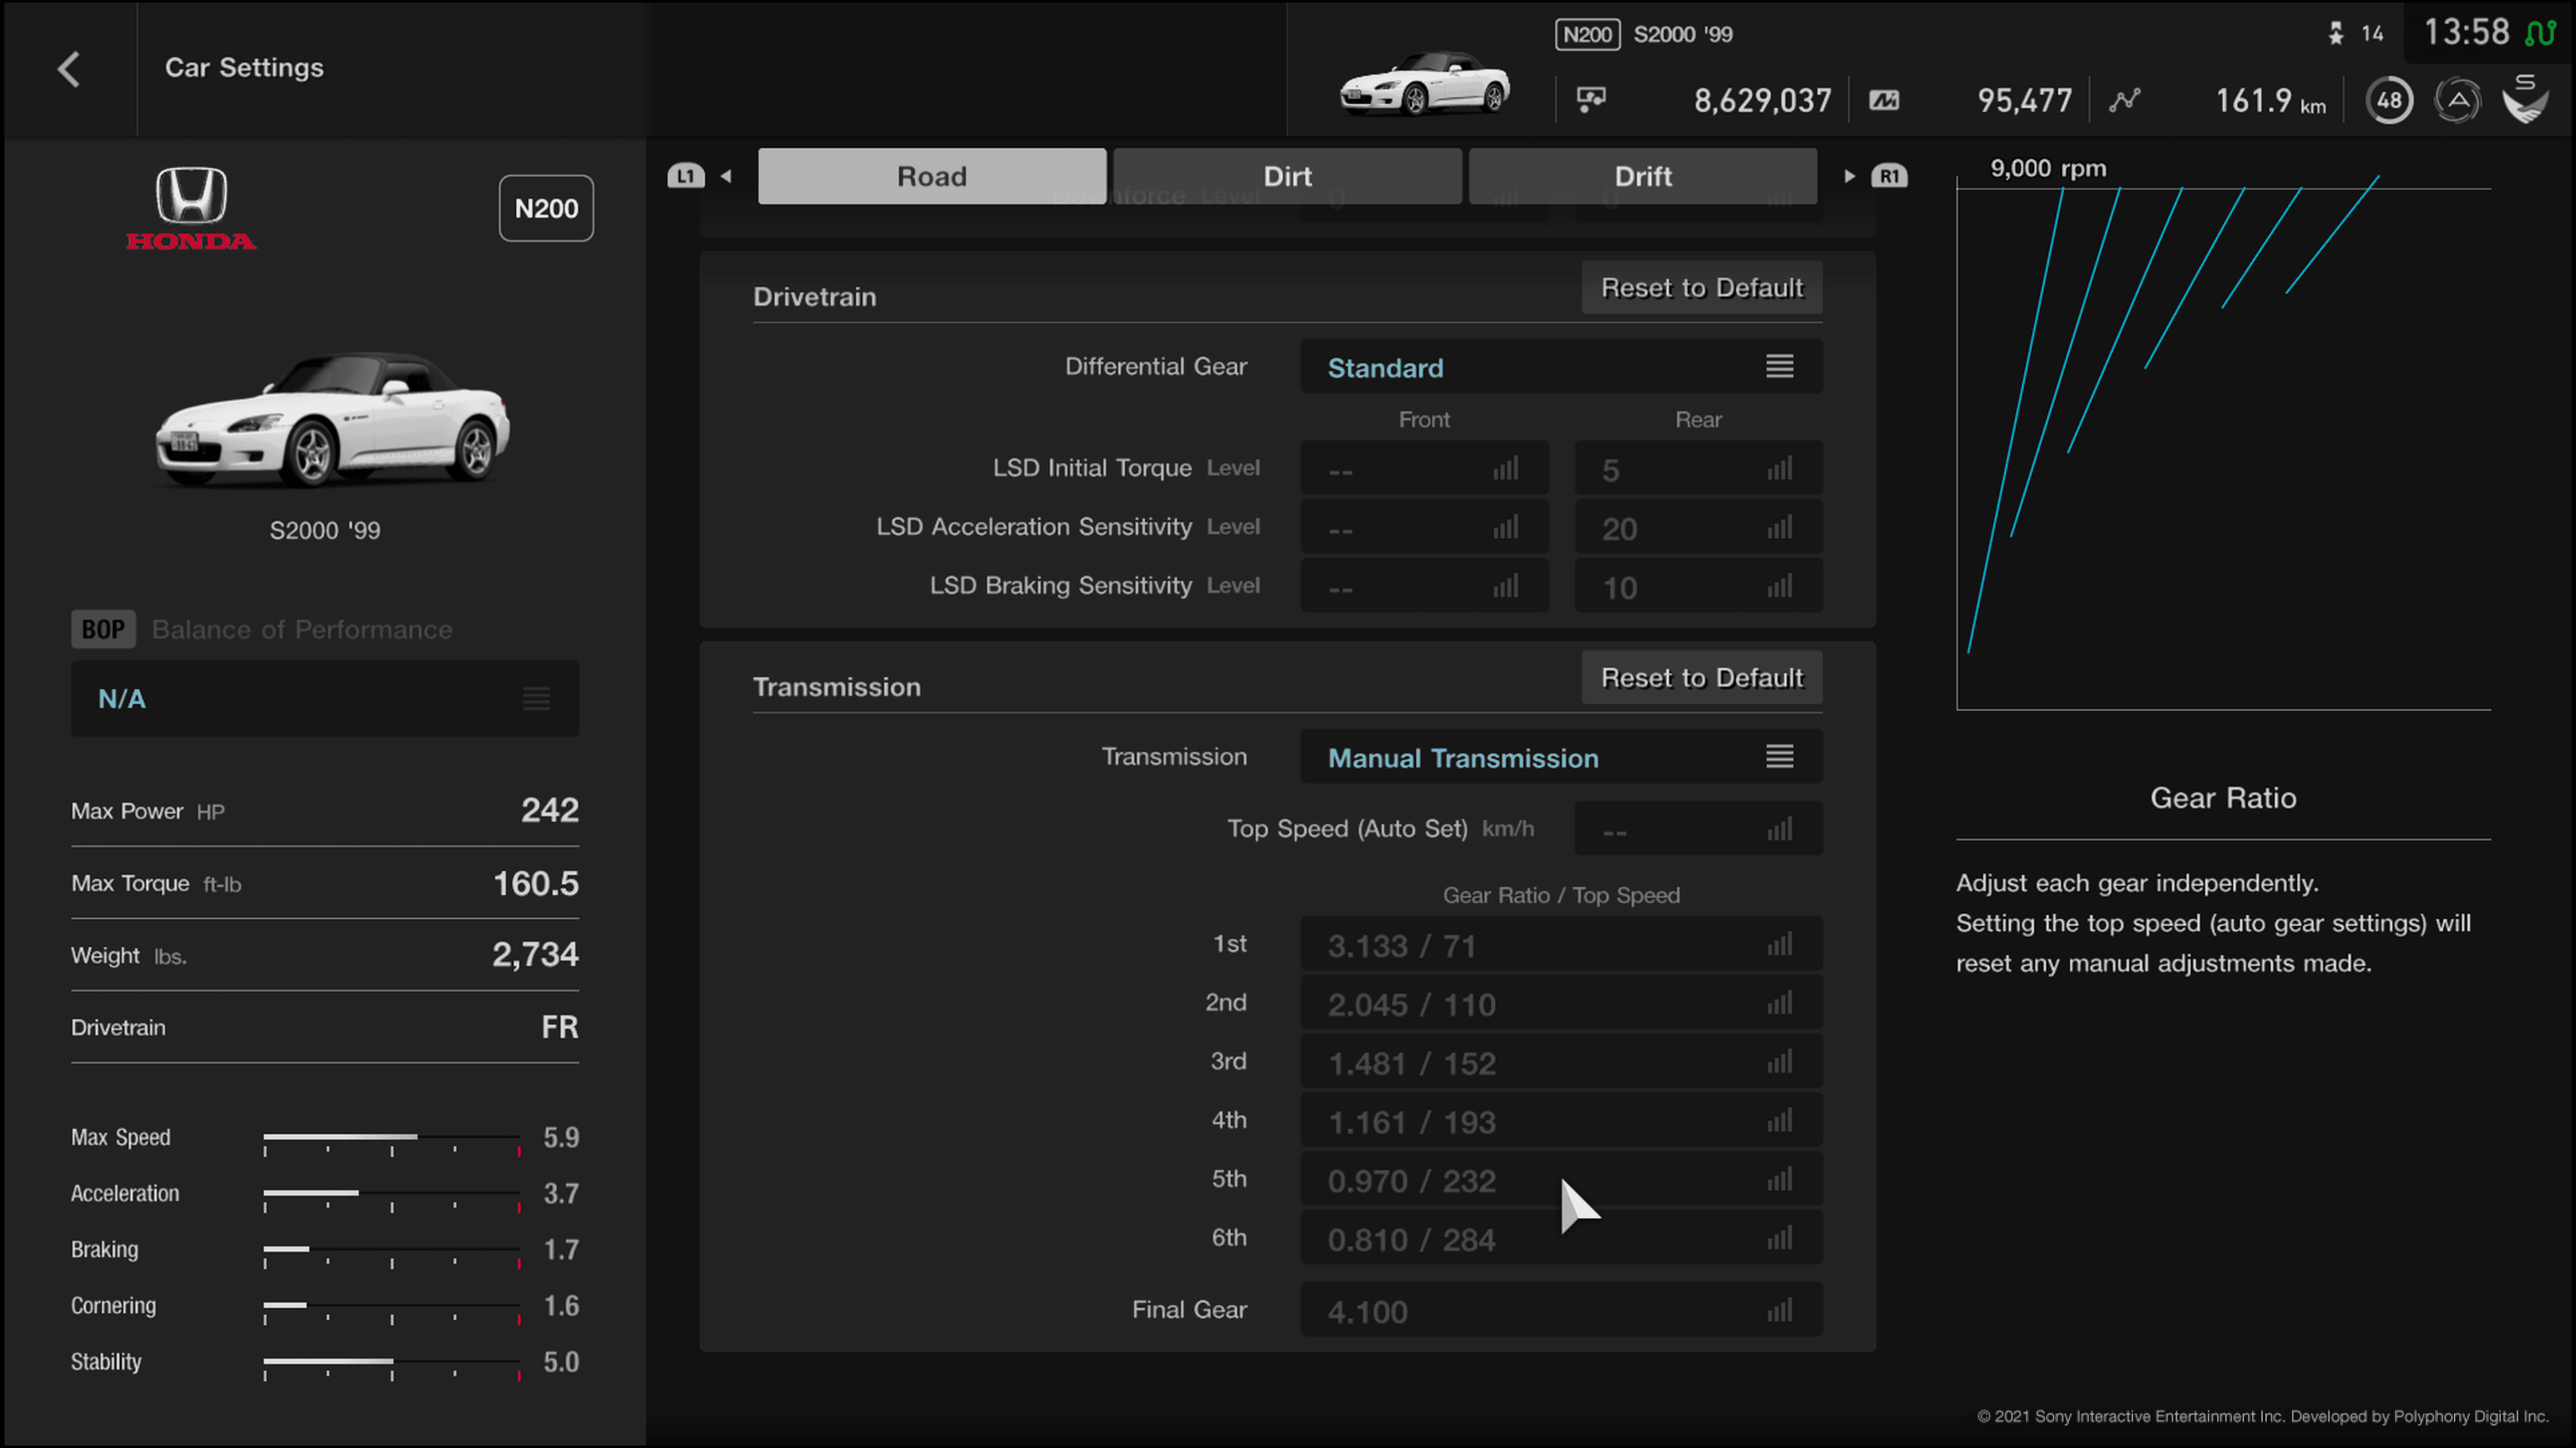Viewport: 2576px width, 1448px height.
Task: Click right arrow next to Drift tab
Action: [x=1849, y=176]
